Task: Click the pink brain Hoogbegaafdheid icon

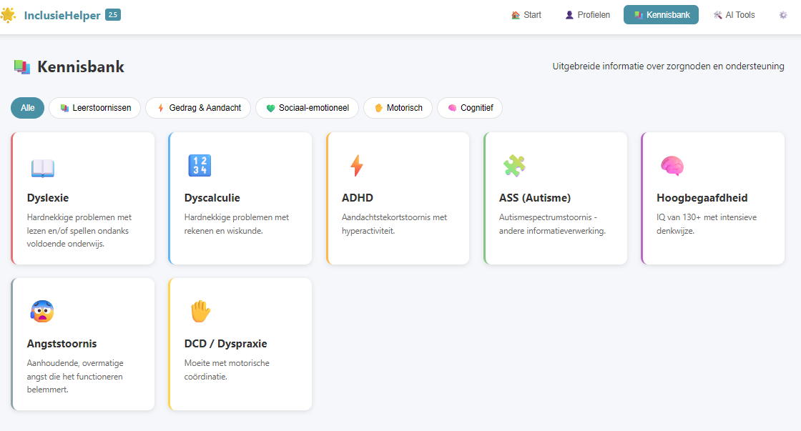Action: (x=672, y=166)
